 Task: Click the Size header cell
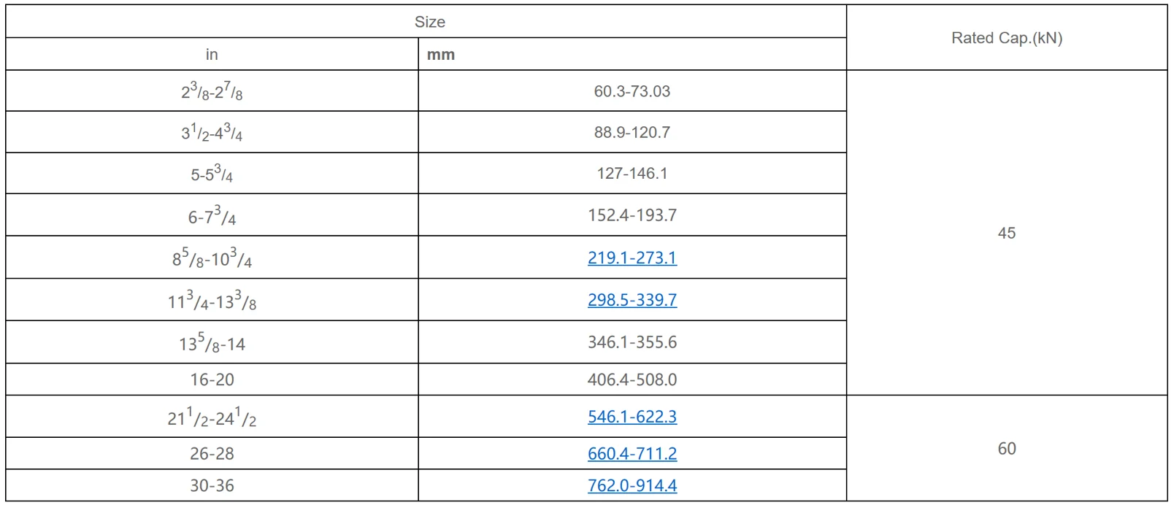(x=429, y=22)
